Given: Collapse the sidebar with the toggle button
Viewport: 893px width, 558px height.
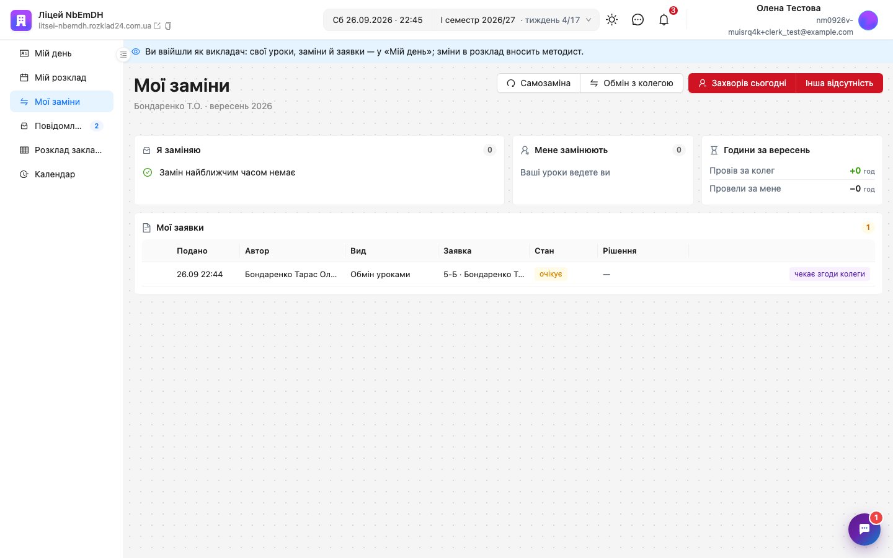Looking at the screenshot, I should click(123, 55).
